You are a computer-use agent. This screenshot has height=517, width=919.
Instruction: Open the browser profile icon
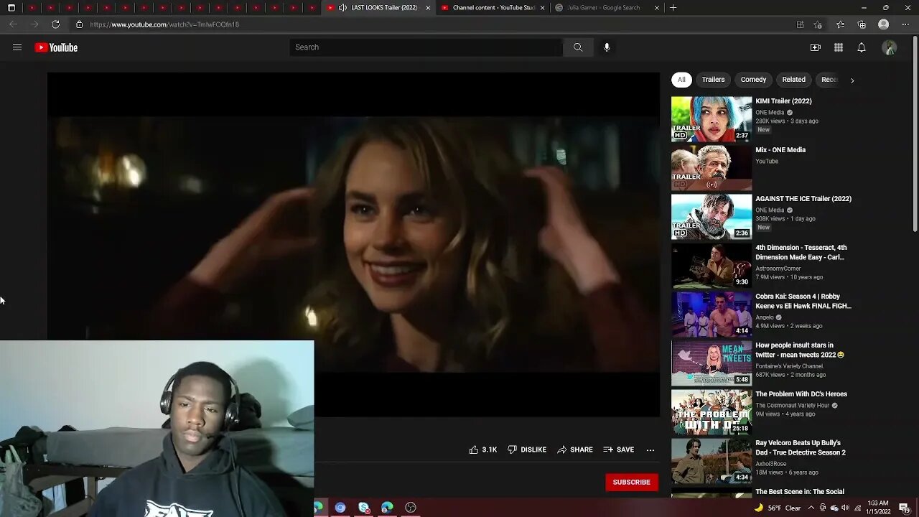click(x=884, y=24)
